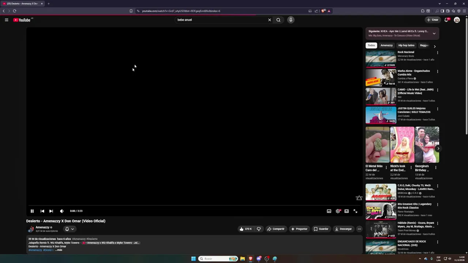Open the #Amenazzy hashtag in description
Screen dimensions: 468x263
tap(35, 250)
